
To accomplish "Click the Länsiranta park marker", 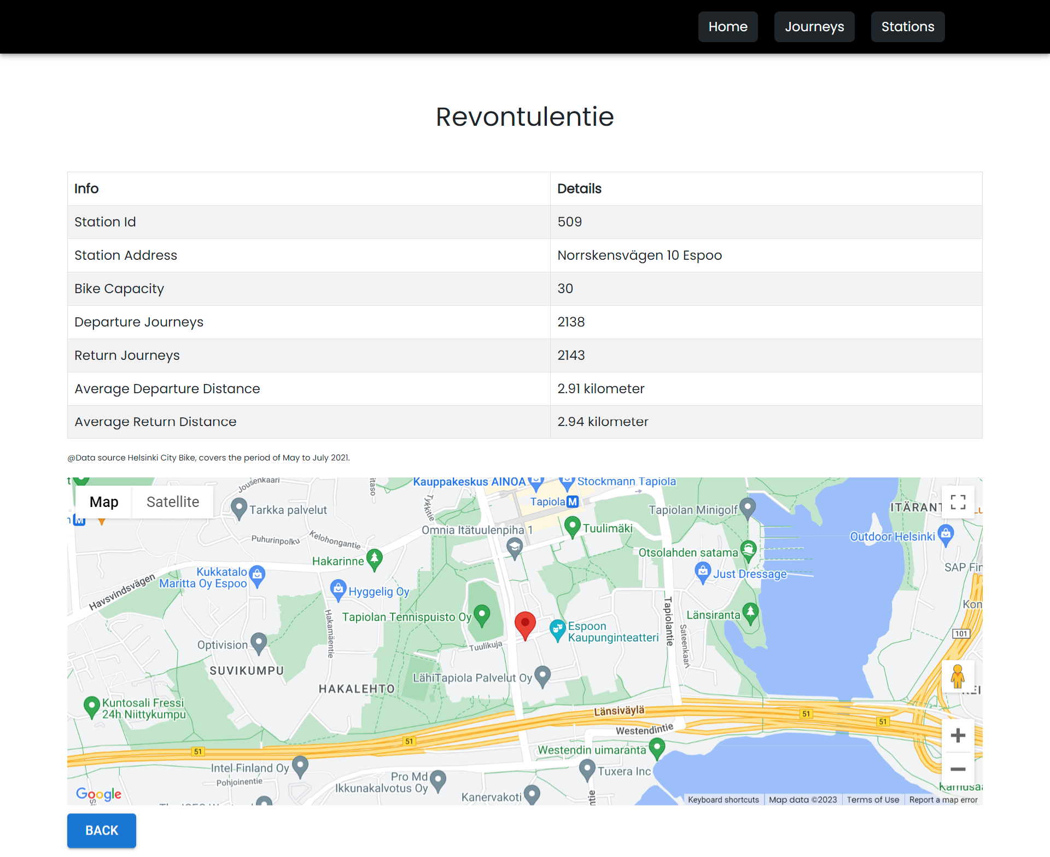I will 750,613.
